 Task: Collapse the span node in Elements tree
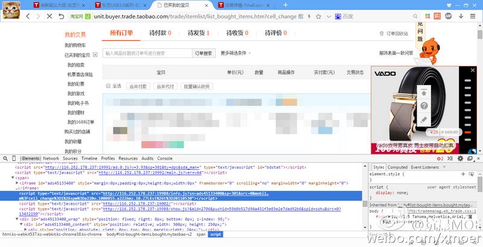click(x=13, y=178)
